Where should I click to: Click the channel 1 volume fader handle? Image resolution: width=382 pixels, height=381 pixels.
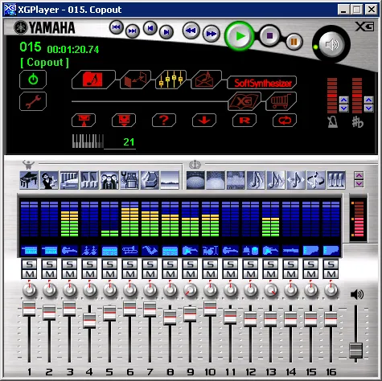click(29, 309)
